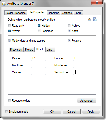The height and width of the screenshot is (122, 108).
Task: Uncheck the Index attribute checkbox
Action: 69,31
